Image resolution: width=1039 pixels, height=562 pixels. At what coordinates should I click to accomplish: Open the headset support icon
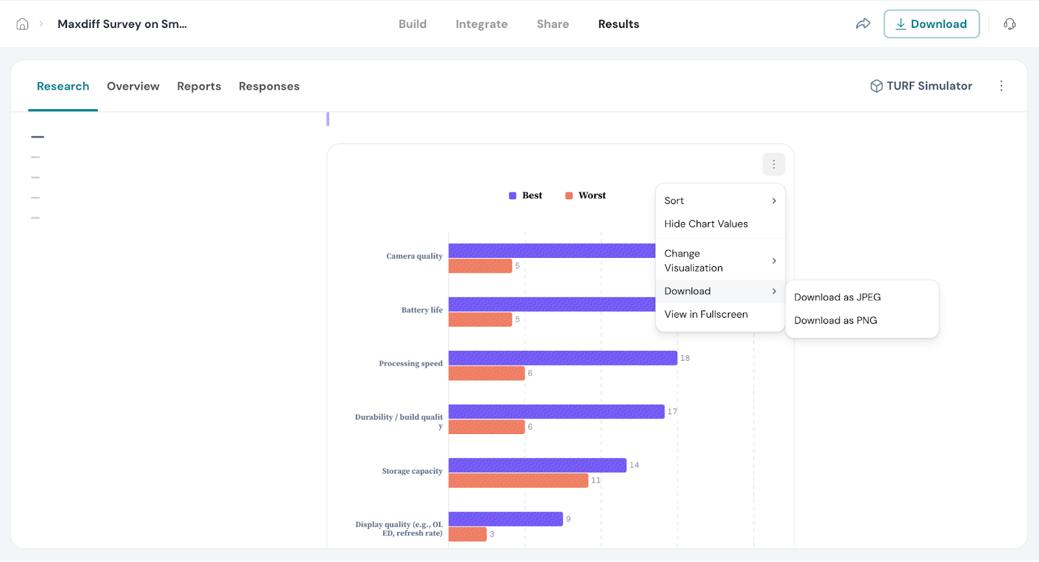tap(1009, 24)
